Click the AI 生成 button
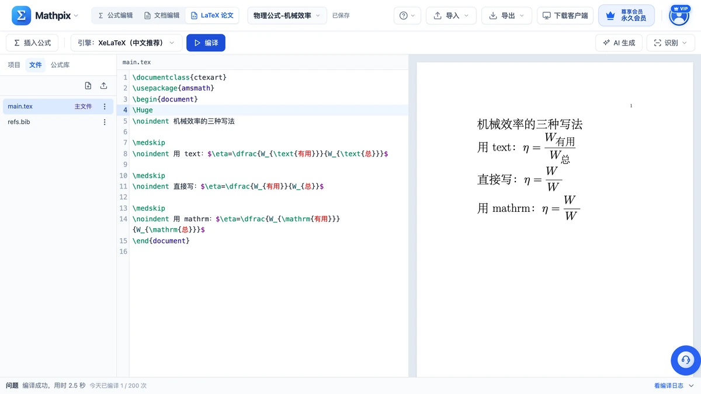This screenshot has width=701, height=394. point(619,43)
